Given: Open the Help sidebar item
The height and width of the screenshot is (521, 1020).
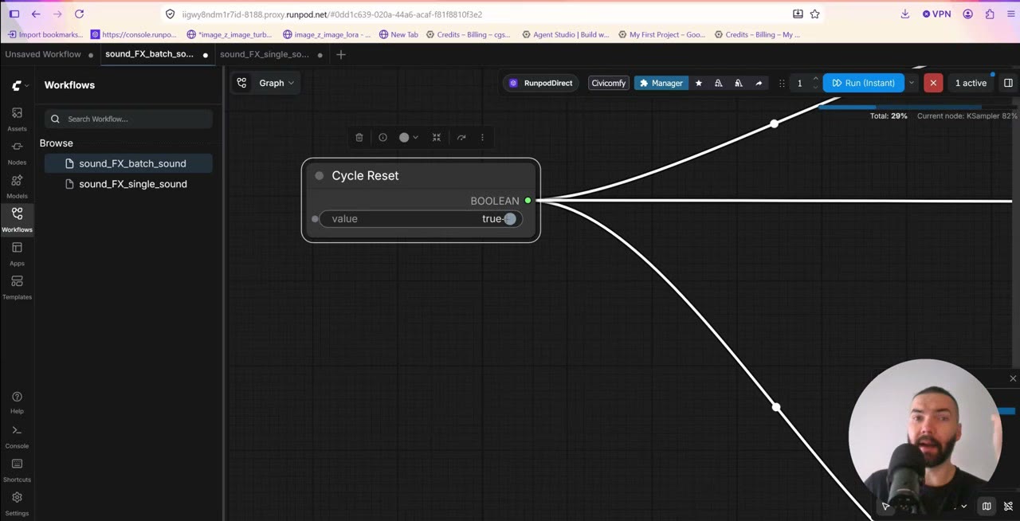Looking at the screenshot, I should click(x=17, y=402).
